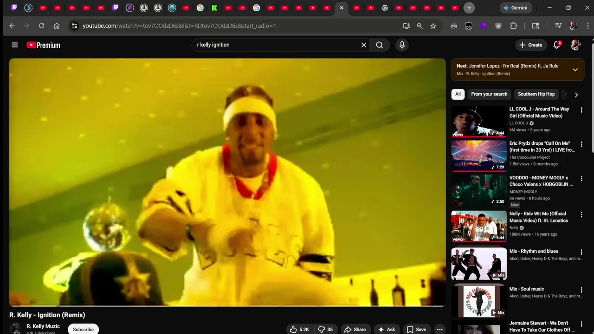
Task: Open a new browser tab
Action: 469,8
